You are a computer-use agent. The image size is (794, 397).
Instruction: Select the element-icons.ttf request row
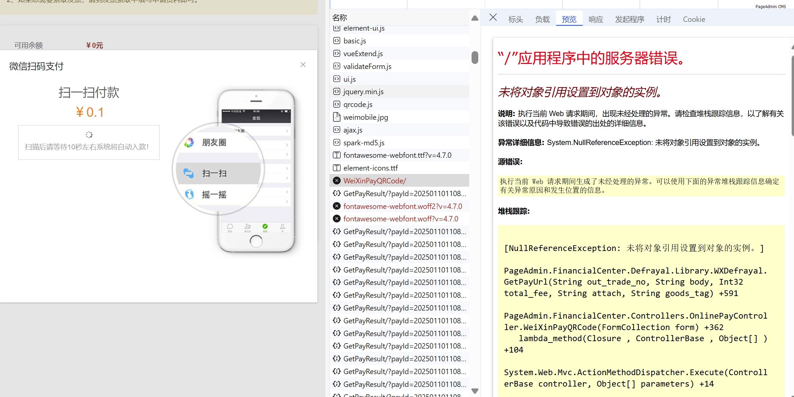click(400, 168)
